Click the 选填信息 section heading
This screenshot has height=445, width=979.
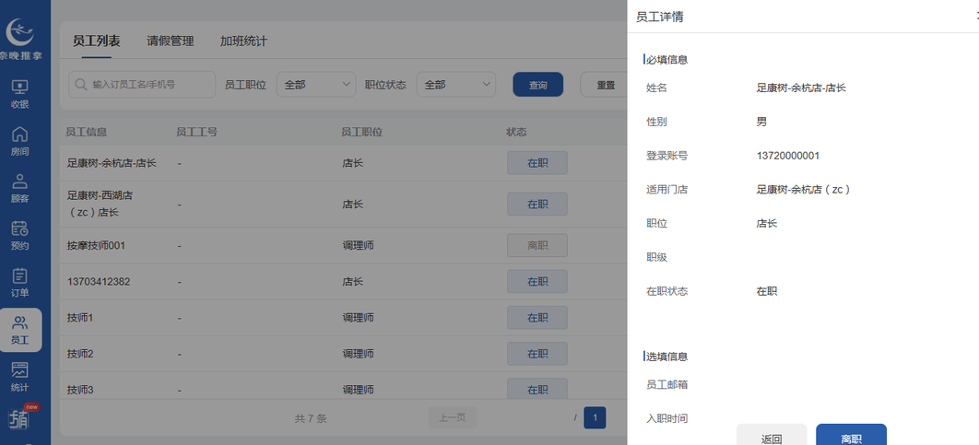pos(666,357)
